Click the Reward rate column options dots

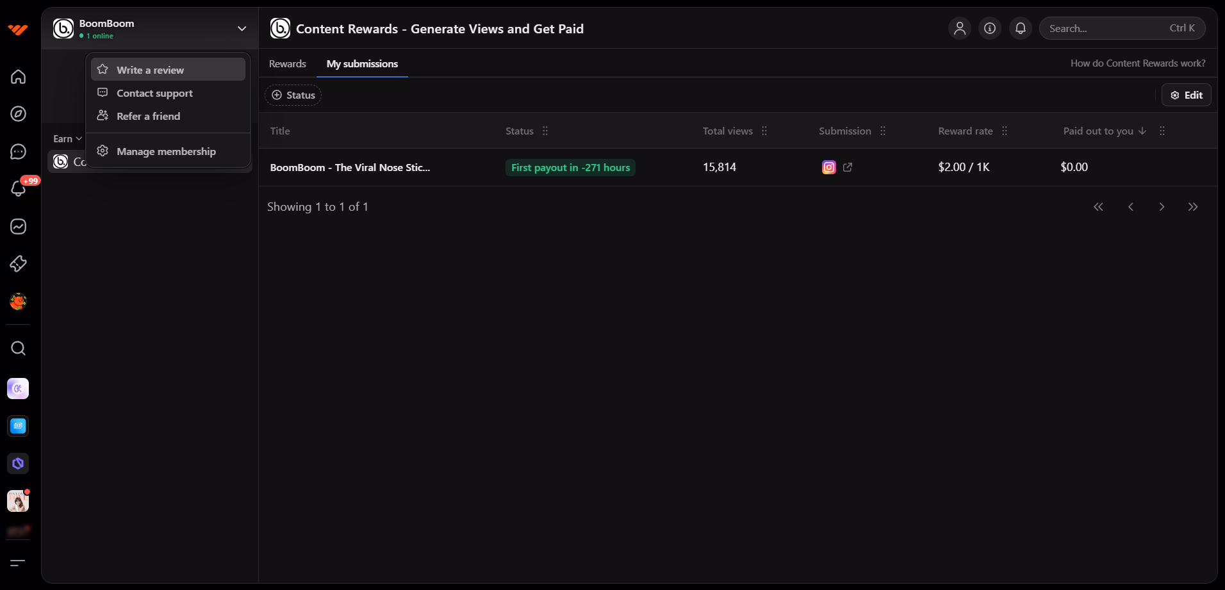(x=1005, y=131)
